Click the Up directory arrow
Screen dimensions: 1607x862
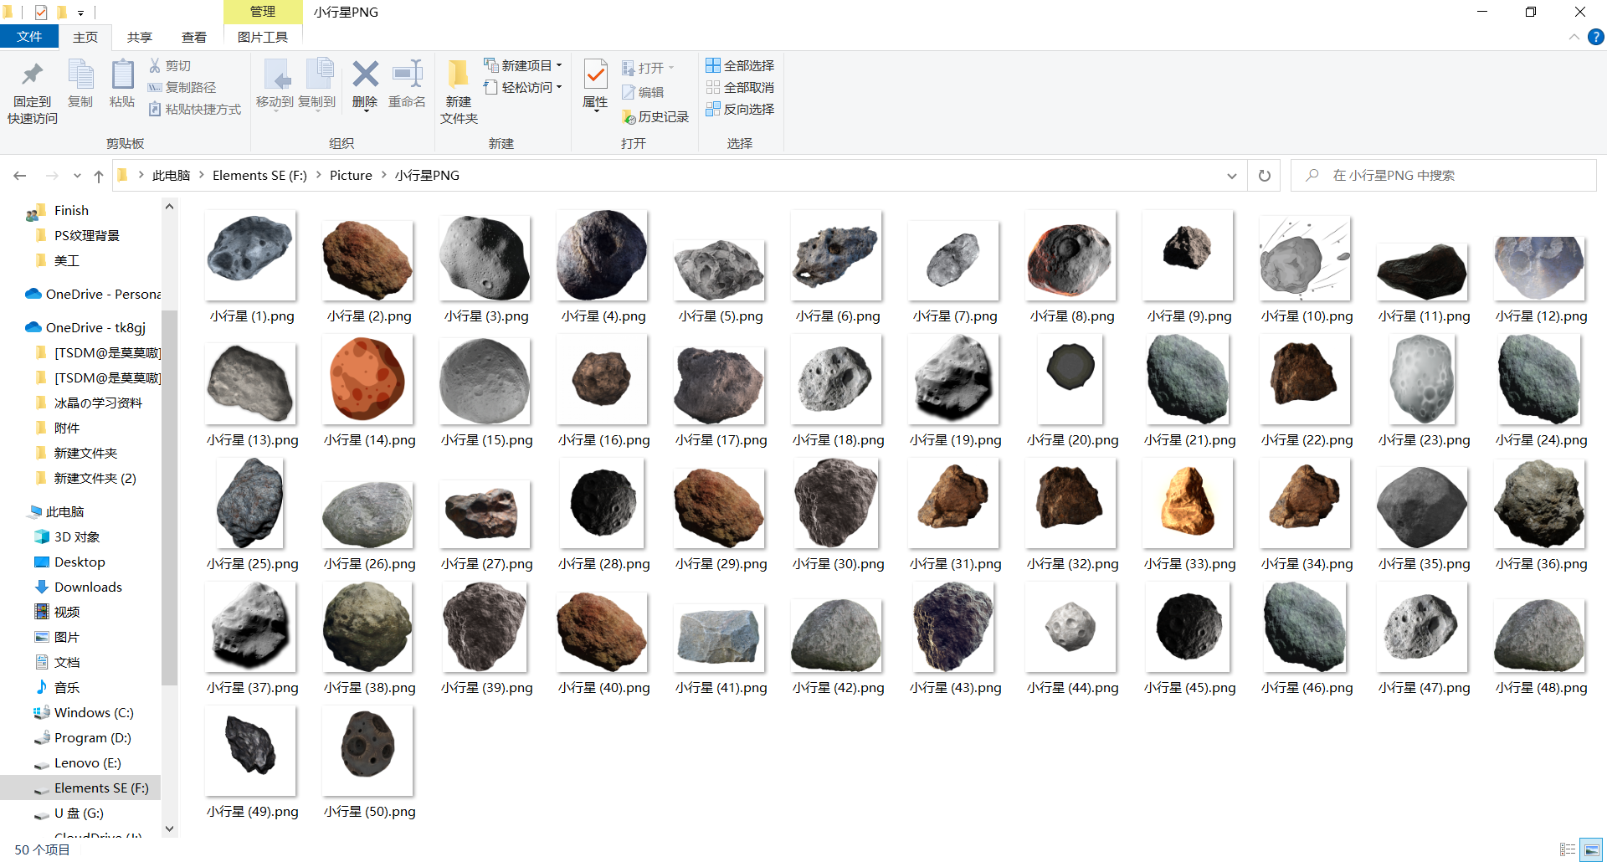(x=99, y=176)
